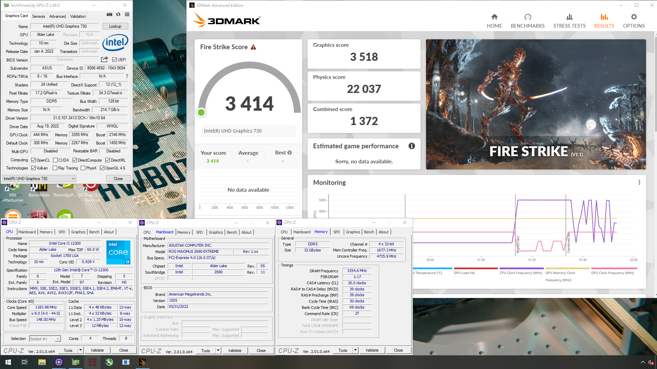657x369 pixels.
Task: Click the Fire Strike preview image
Action: pos(536,104)
